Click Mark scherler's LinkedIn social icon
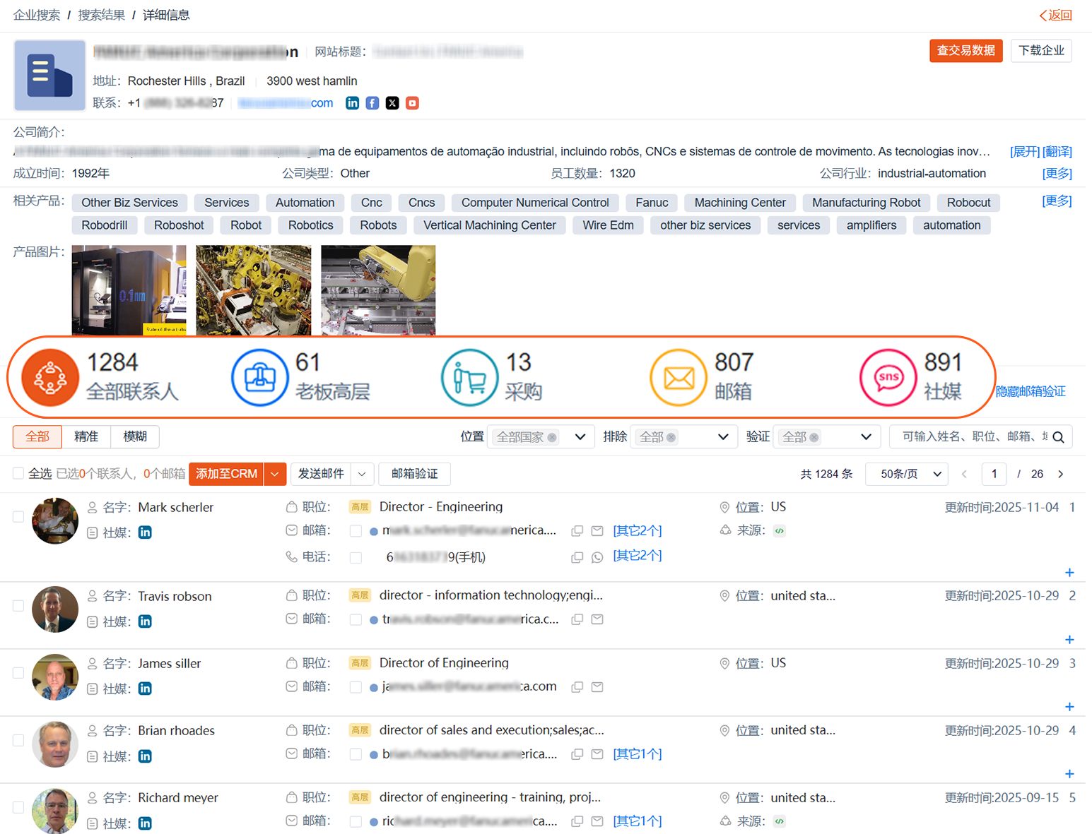Viewport: 1092px width, 834px height. click(x=145, y=532)
